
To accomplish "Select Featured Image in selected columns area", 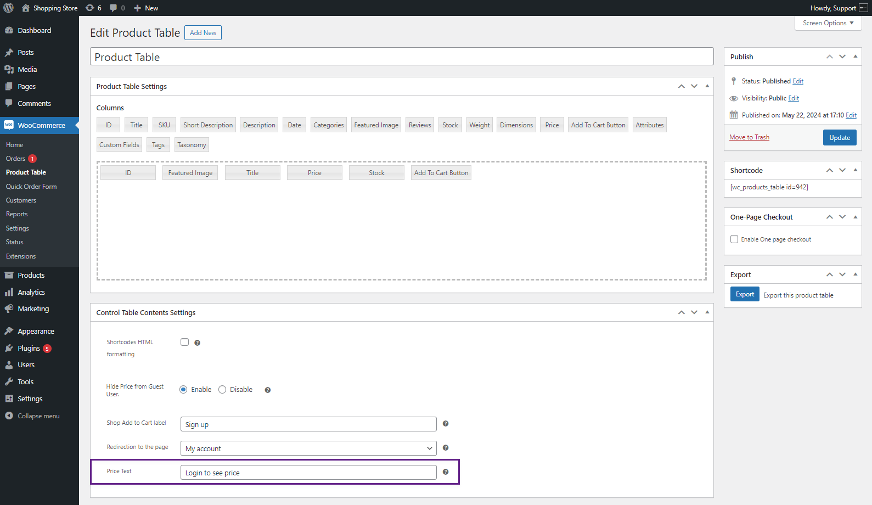I will [190, 172].
